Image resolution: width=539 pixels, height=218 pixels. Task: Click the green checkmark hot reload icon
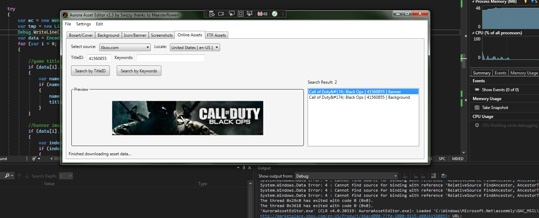click(x=275, y=14)
